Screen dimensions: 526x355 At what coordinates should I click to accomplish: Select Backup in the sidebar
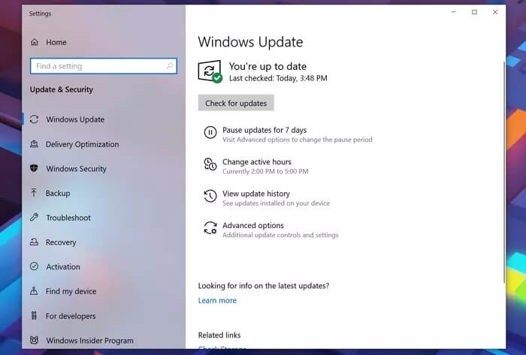click(x=58, y=193)
